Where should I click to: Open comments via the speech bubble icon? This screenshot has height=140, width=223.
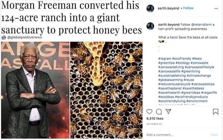tap(159, 112)
